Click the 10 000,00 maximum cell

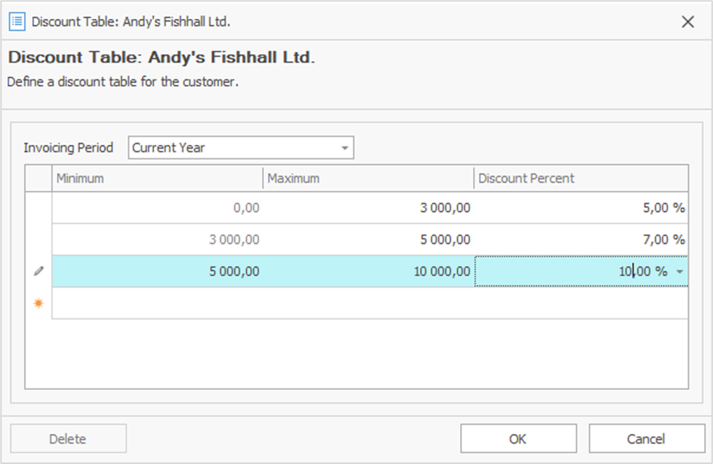pos(369,272)
